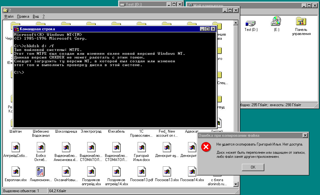The image size is (320, 195).
Task: Open Панель управления in My Computer
Action: pos(301,21)
